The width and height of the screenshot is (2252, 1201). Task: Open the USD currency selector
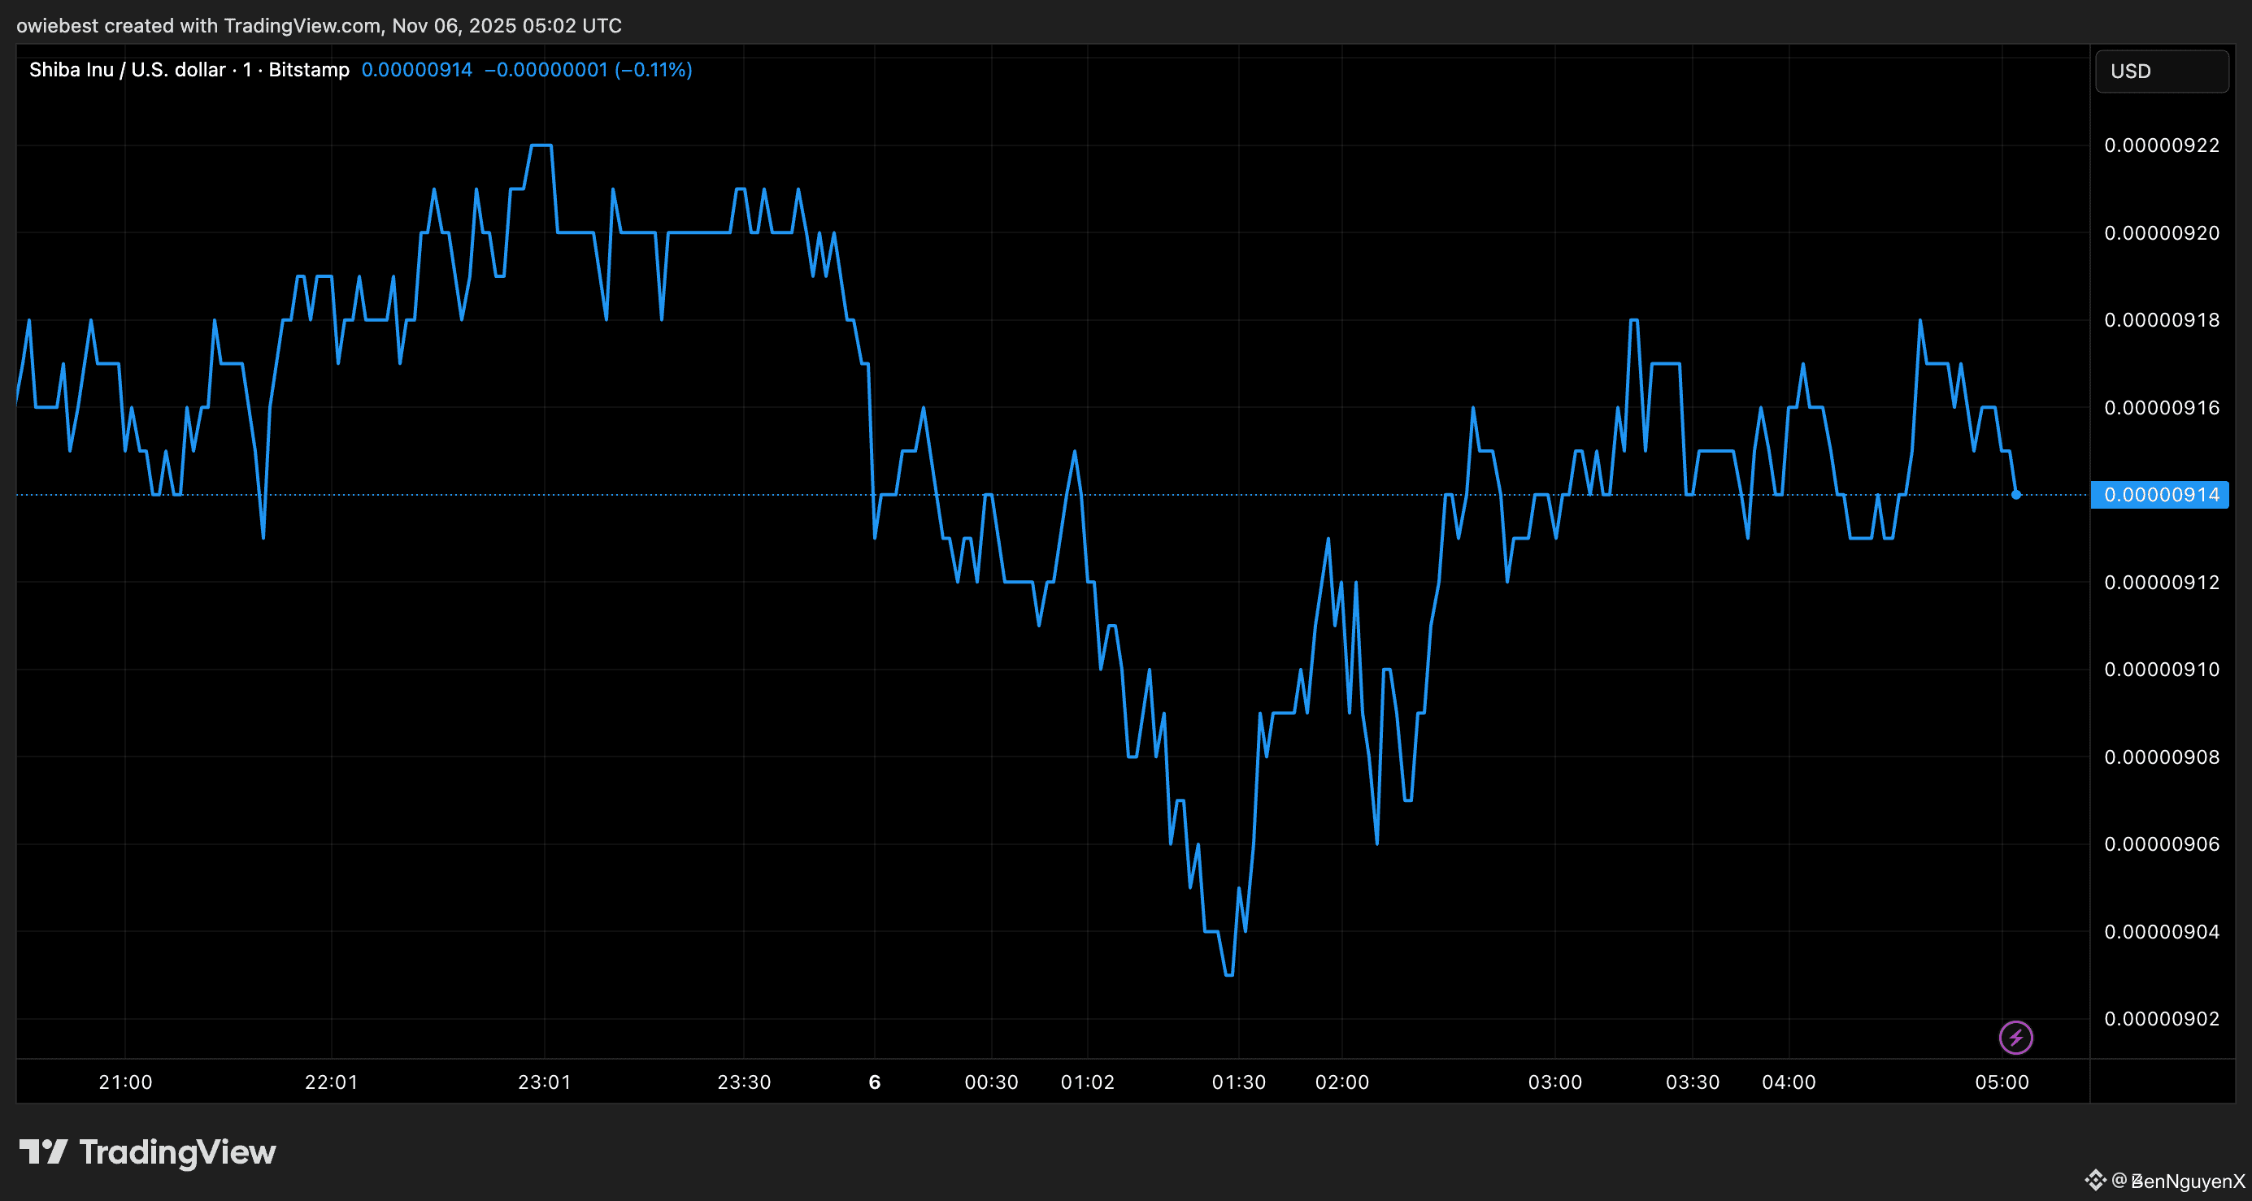point(2161,71)
